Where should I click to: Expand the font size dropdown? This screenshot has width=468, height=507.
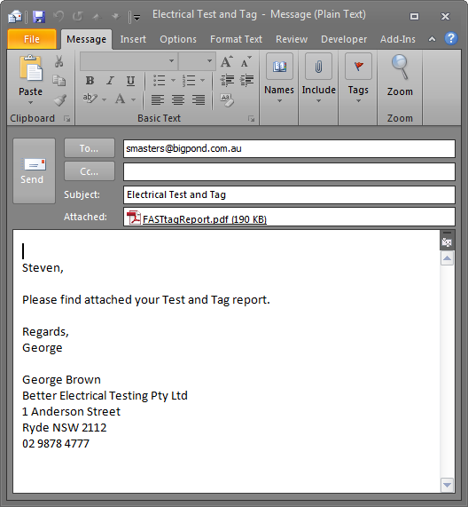209,60
